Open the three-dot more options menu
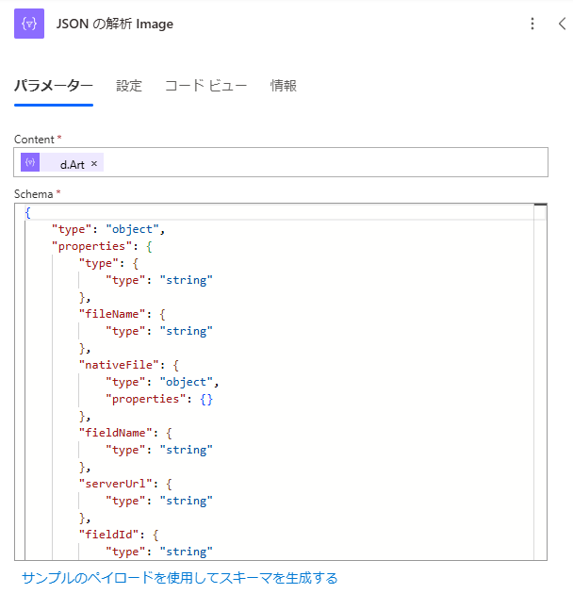The width and height of the screenshot is (573, 610). [x=532, y=24]
